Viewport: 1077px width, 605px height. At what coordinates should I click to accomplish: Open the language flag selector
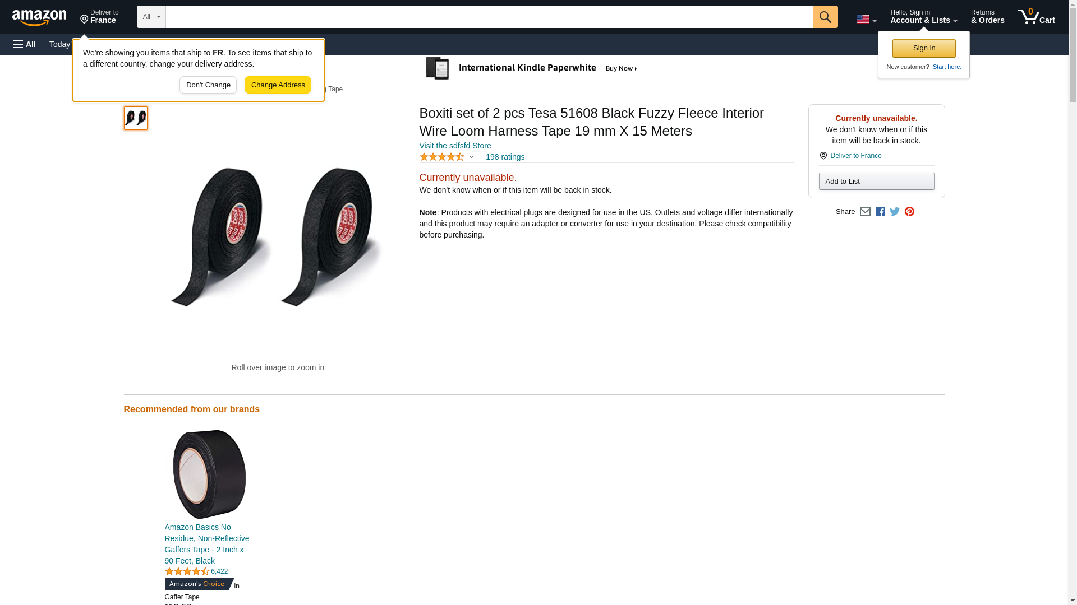click(x=866, y=19)
